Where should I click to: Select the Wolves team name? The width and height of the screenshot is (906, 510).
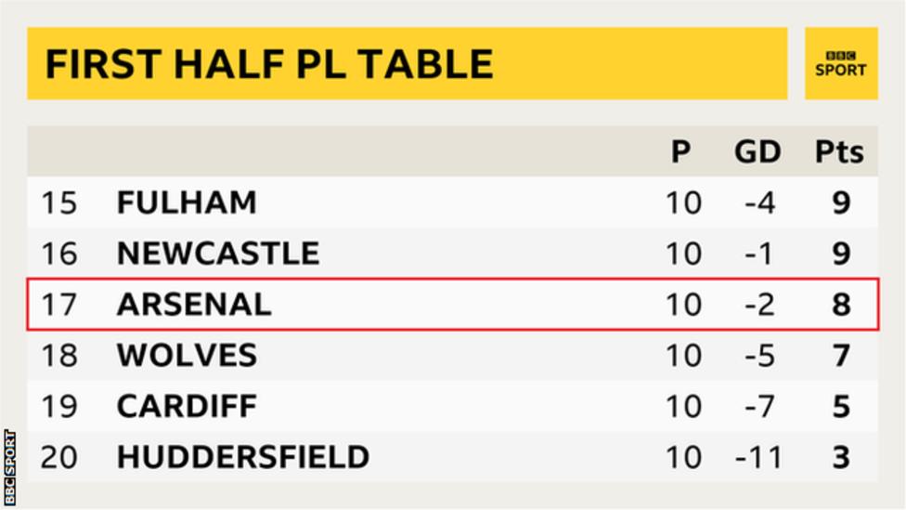pyautogui.click(x=187, y=355)
